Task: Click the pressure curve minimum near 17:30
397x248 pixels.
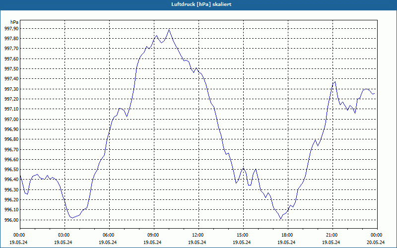Action: 280,219
